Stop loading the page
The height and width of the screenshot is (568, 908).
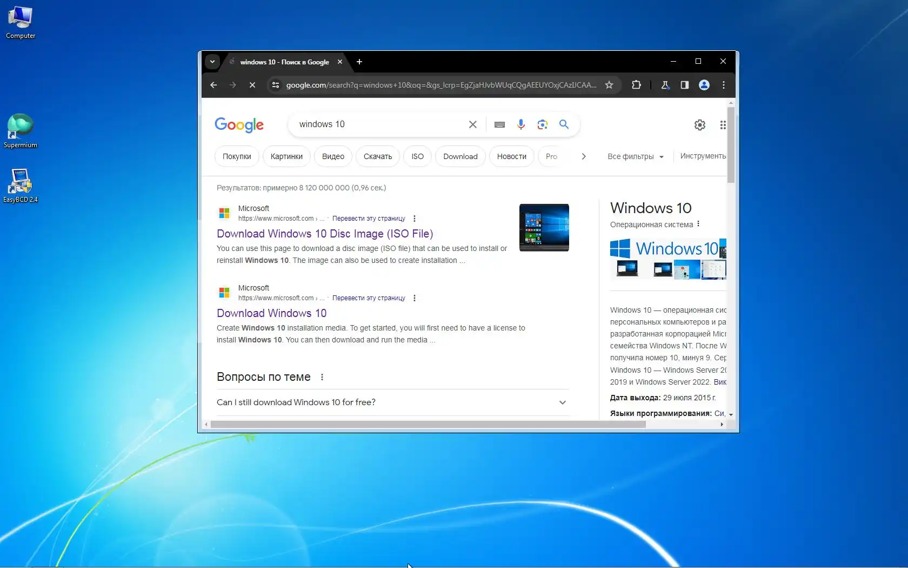tap(252, 85)
